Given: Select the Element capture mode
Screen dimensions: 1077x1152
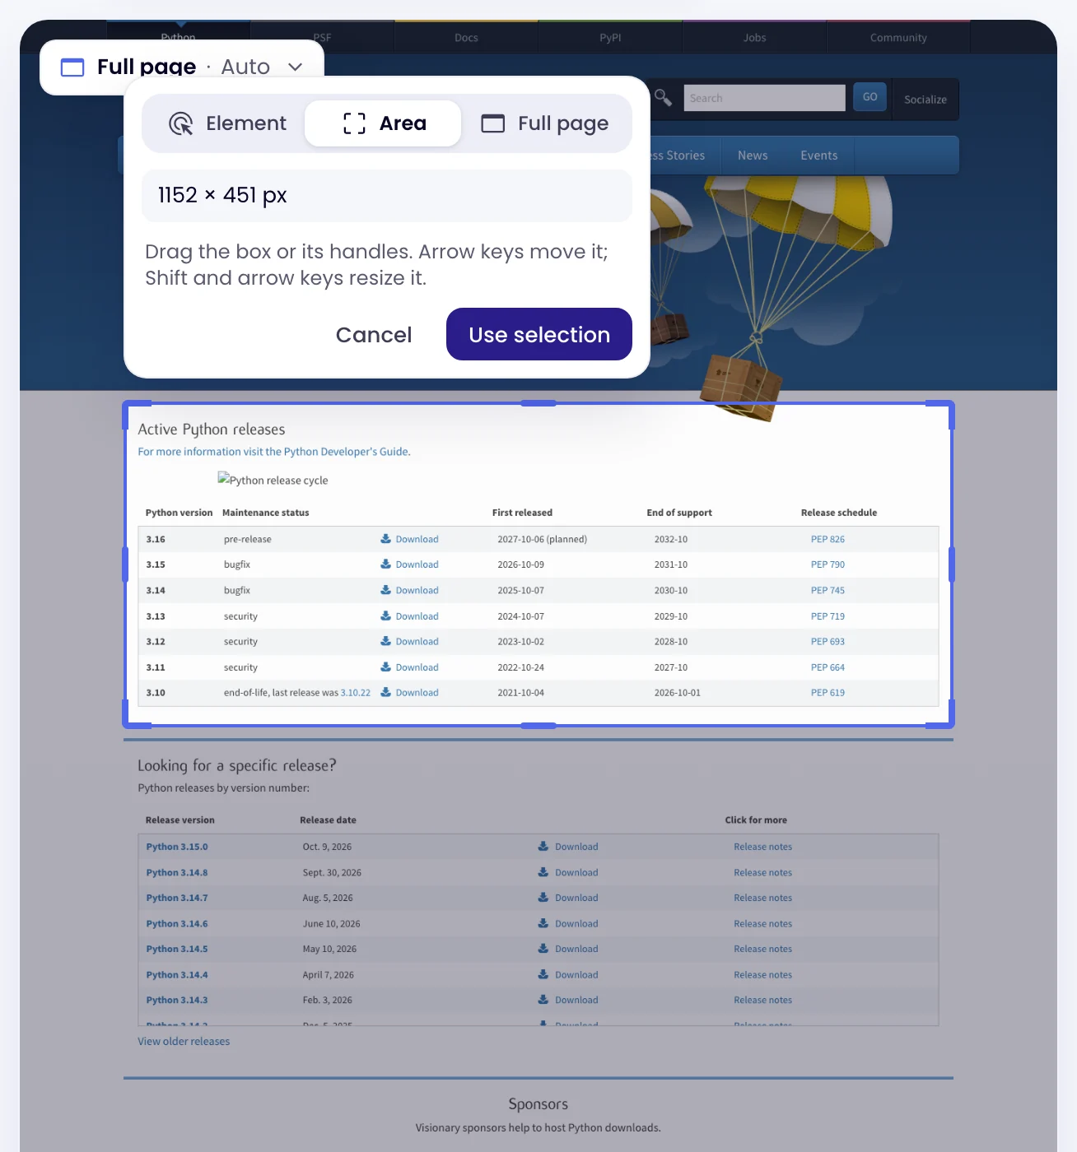Looking at the screenshot, I should (x=227, y=123).
